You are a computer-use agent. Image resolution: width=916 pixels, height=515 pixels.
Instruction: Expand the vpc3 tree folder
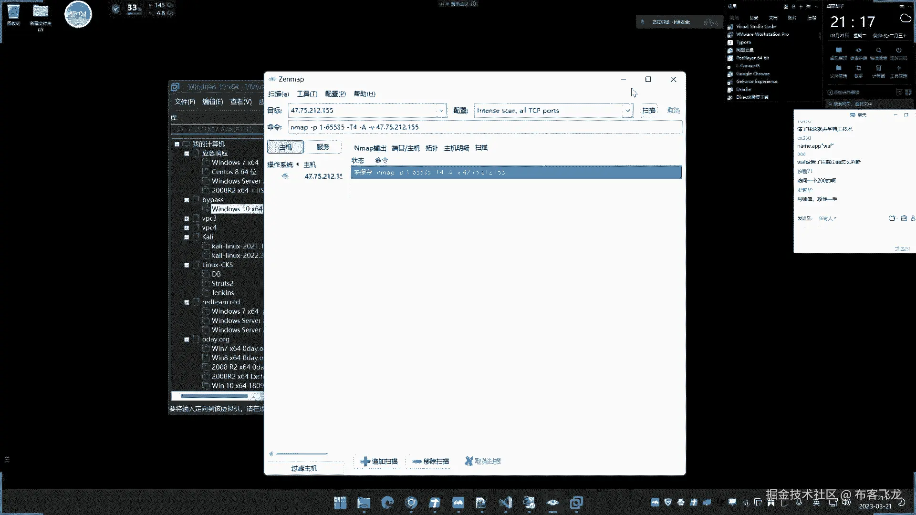tap(187, 218)
